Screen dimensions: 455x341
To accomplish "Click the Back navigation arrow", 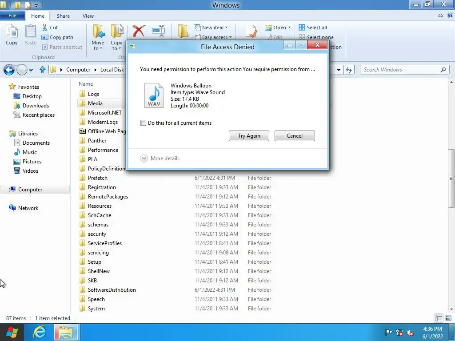I will [x=9, y=70].
